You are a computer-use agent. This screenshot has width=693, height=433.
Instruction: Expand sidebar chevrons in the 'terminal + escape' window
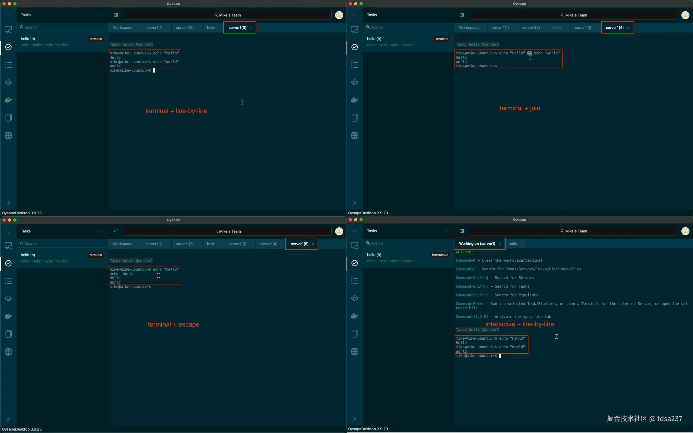(x=9, y=419)
